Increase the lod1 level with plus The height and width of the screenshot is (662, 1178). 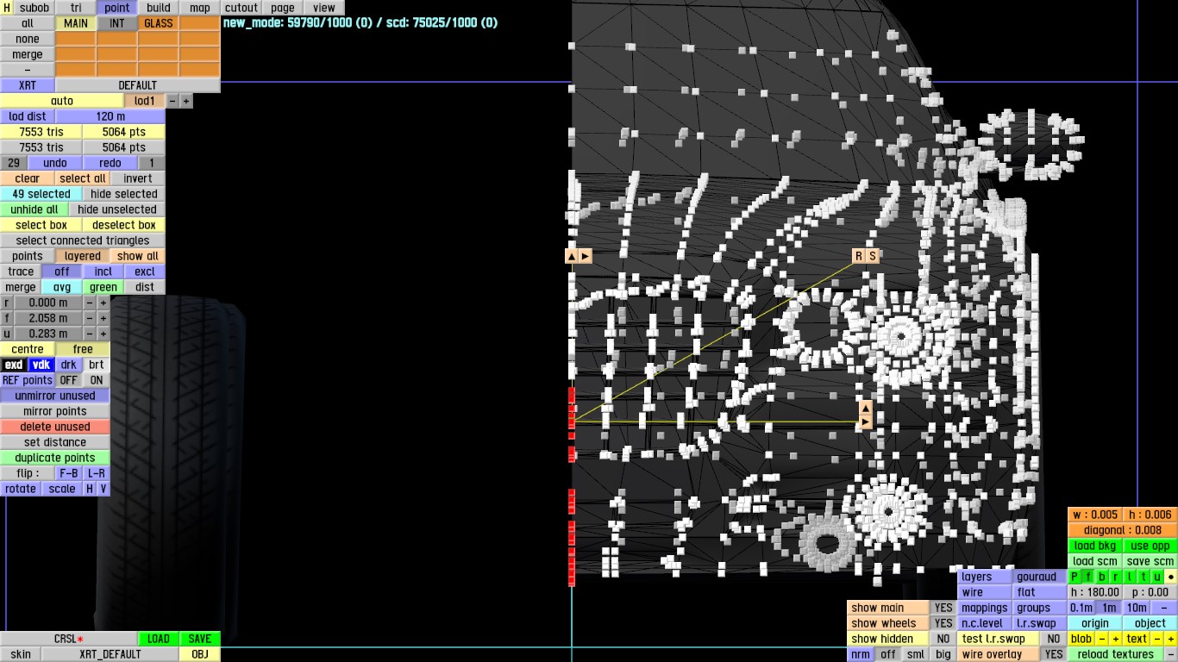186,101
